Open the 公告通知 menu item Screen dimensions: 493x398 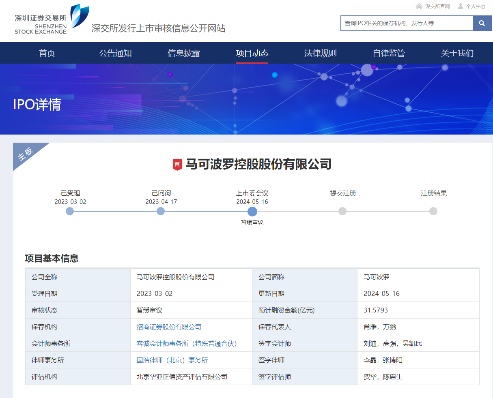click(x=115, y=53)
